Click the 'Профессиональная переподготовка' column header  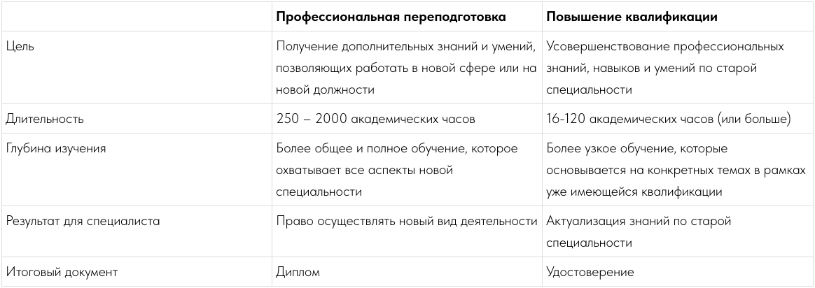(391, 17)
